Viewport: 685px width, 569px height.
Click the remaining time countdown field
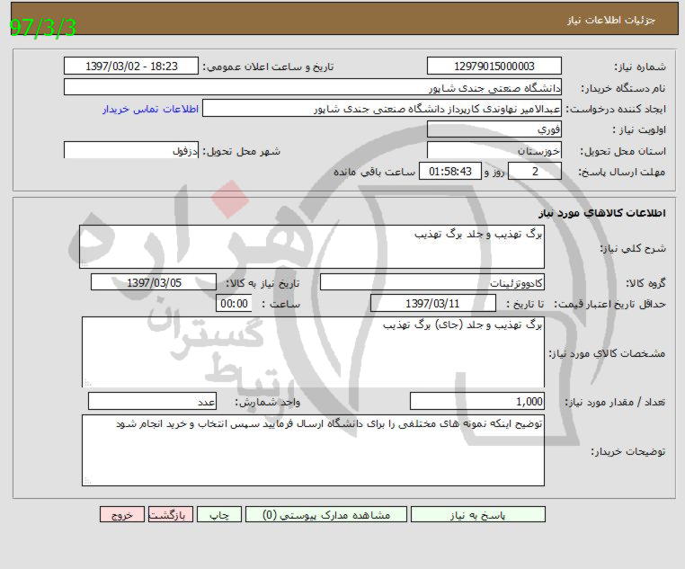coord(451,171)
